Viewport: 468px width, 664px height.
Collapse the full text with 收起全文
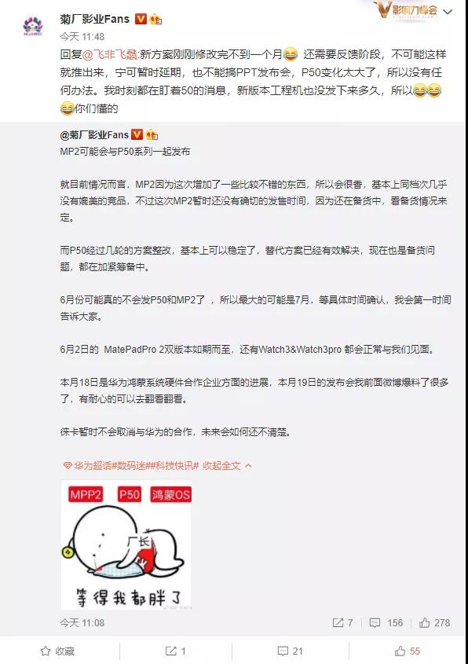pos(227,466)
